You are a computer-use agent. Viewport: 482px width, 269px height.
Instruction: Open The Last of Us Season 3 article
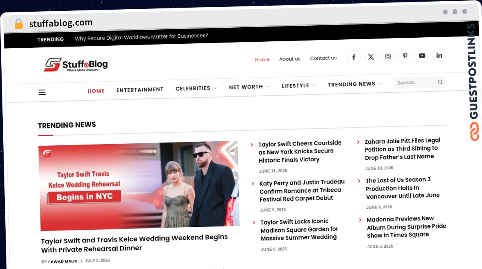pyautogui.click(x=402, y=188)
